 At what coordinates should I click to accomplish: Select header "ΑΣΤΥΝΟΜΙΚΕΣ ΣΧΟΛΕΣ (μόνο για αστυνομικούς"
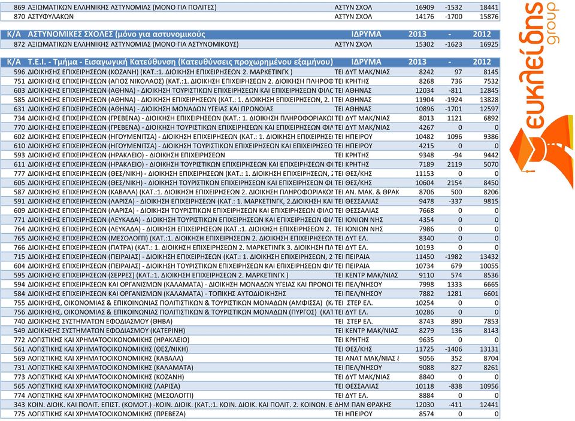(x=116, y=35)
